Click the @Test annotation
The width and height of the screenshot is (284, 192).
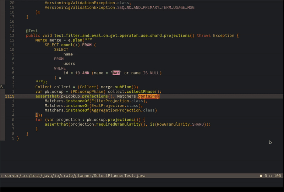(32, 31)
